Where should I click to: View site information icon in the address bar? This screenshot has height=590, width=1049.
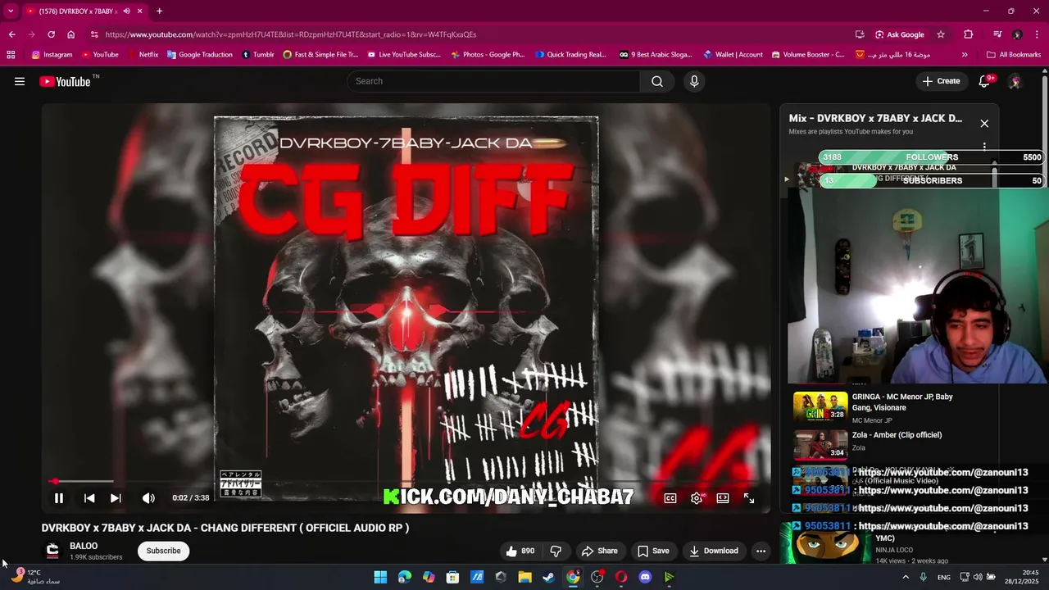pyautogui.click(x=94, y=34)
